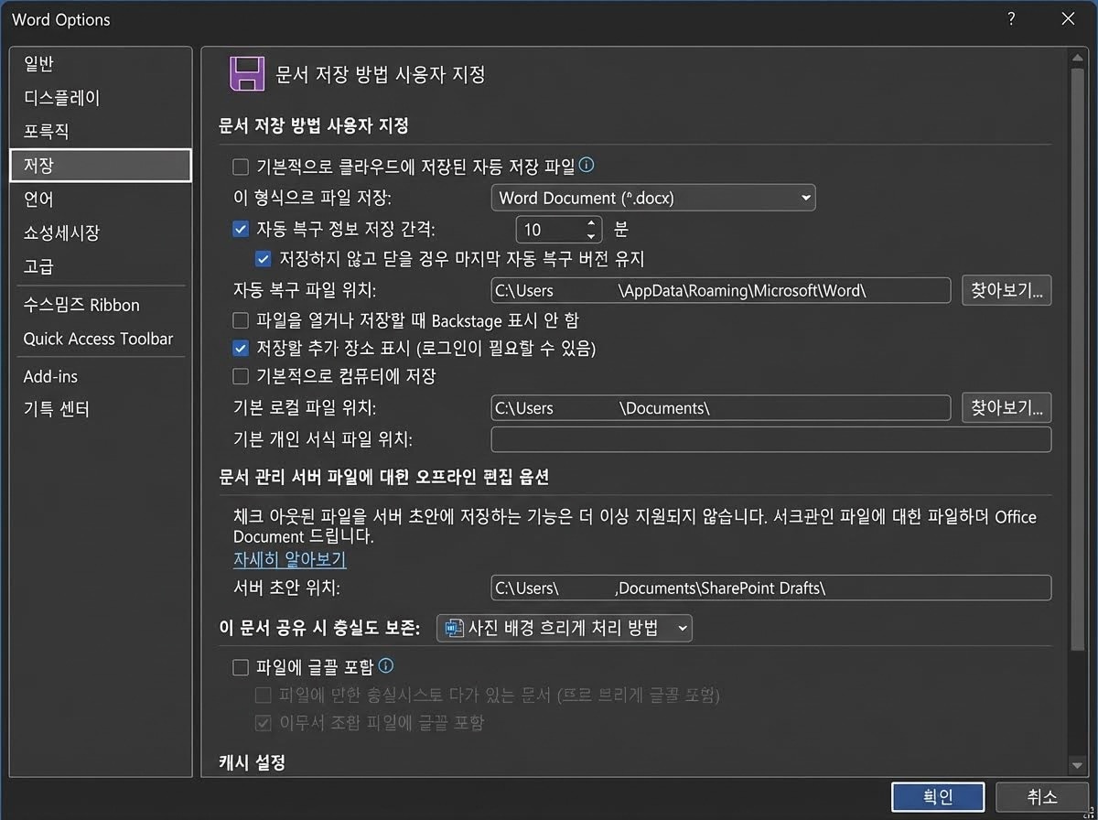Open the file save format dropdown
This screenshot has width=1098, height=820.
click(805, 198)
